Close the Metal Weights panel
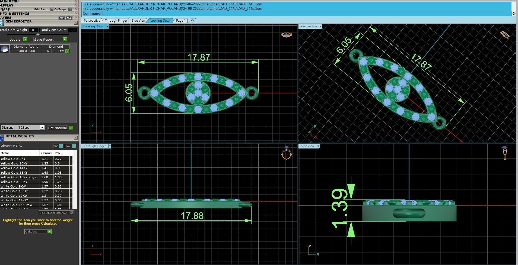This screenshot has height=265, width=518. coord(76,137)
